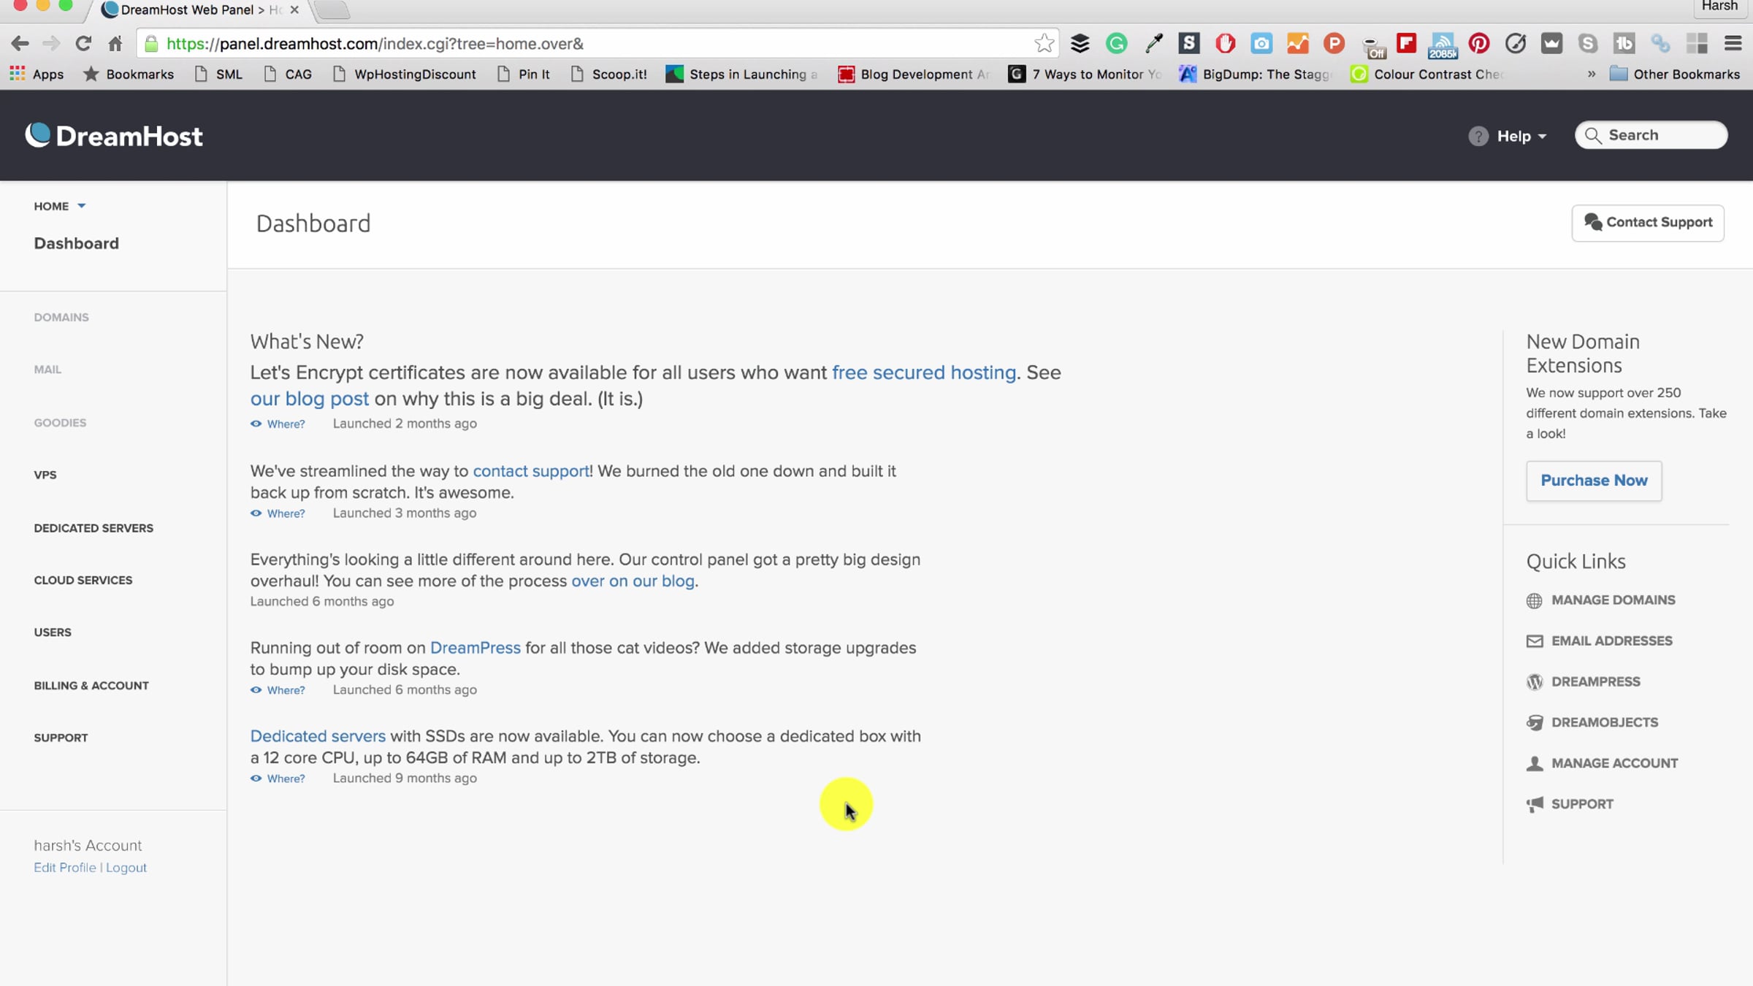1753x986 pixels.
Task: Click the DreamPress WordPress icon
Action: [1534, 682]
